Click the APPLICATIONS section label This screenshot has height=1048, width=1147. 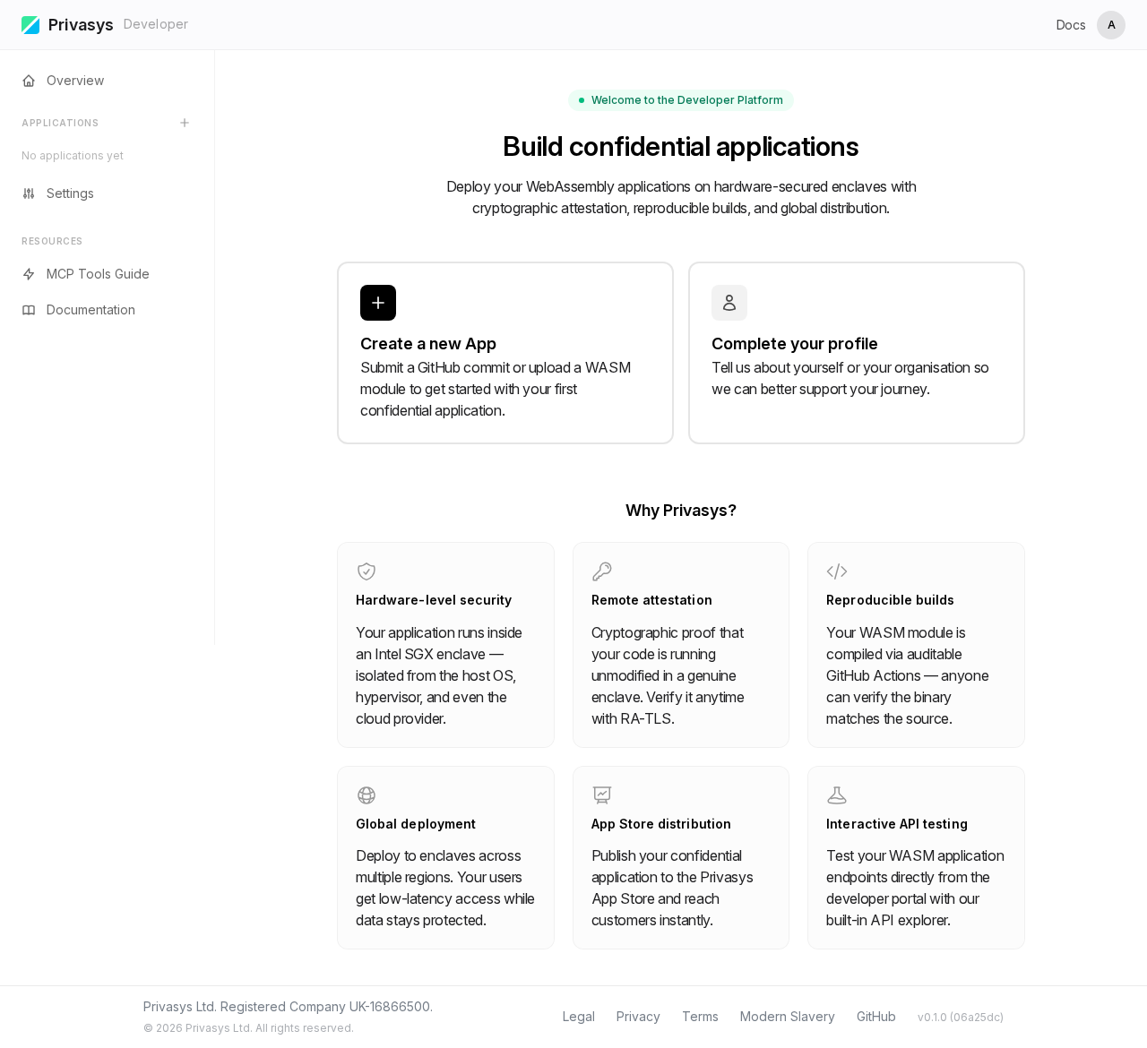(60, 123)
